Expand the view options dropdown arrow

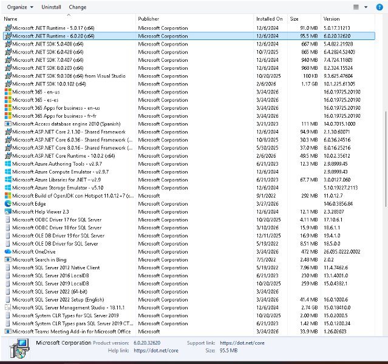[366, 7]
